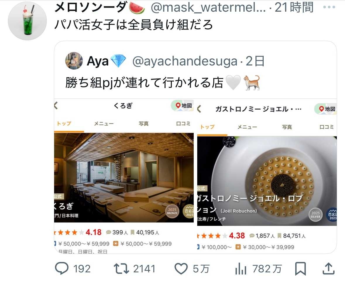Image resolution: width=345 pixels, height=282 pixels.
Task: Select the 写真 tab under くろぎ
Action: point(144,124)
